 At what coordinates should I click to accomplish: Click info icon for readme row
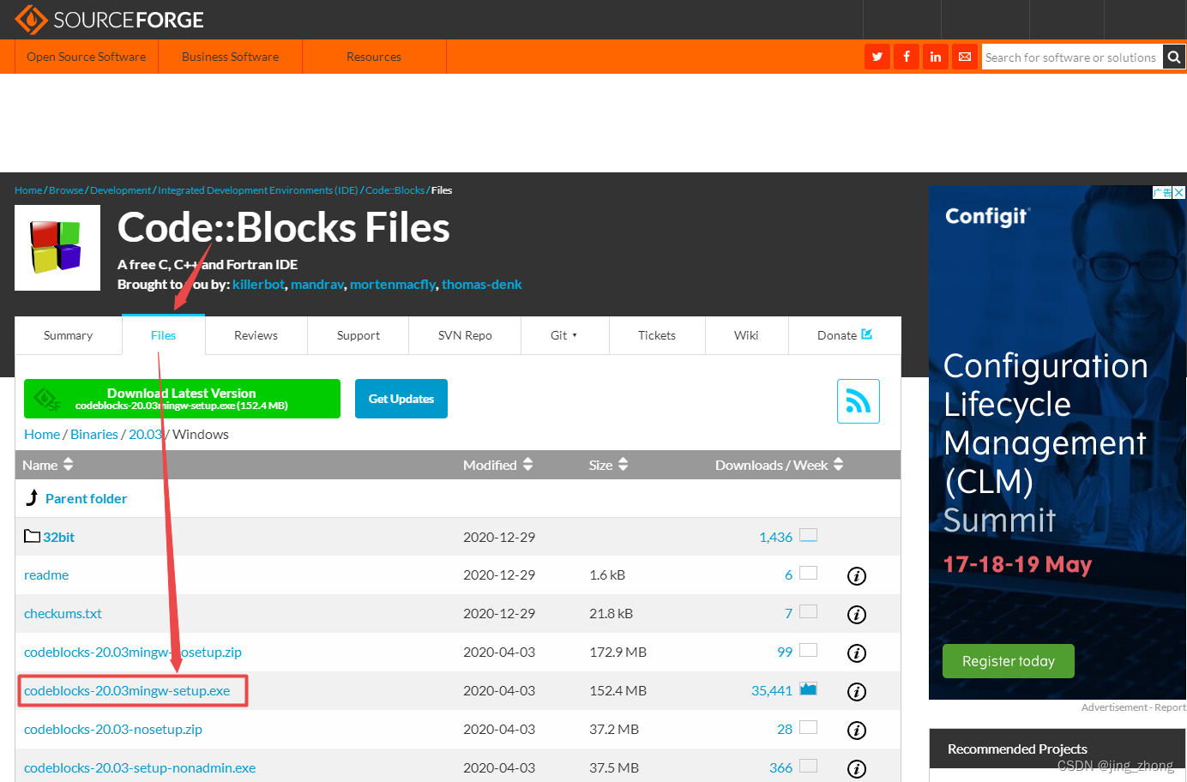click(857, 576)
